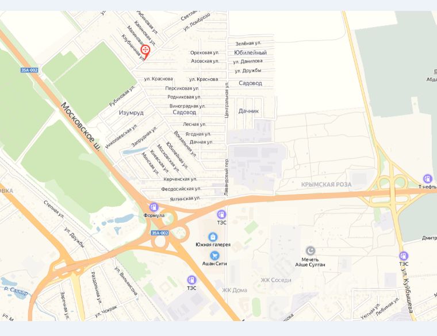Click the 35А-002 road badge near the interchange
Image resolution: width=437 pixels, height=336 pixels.
[160, 233]
